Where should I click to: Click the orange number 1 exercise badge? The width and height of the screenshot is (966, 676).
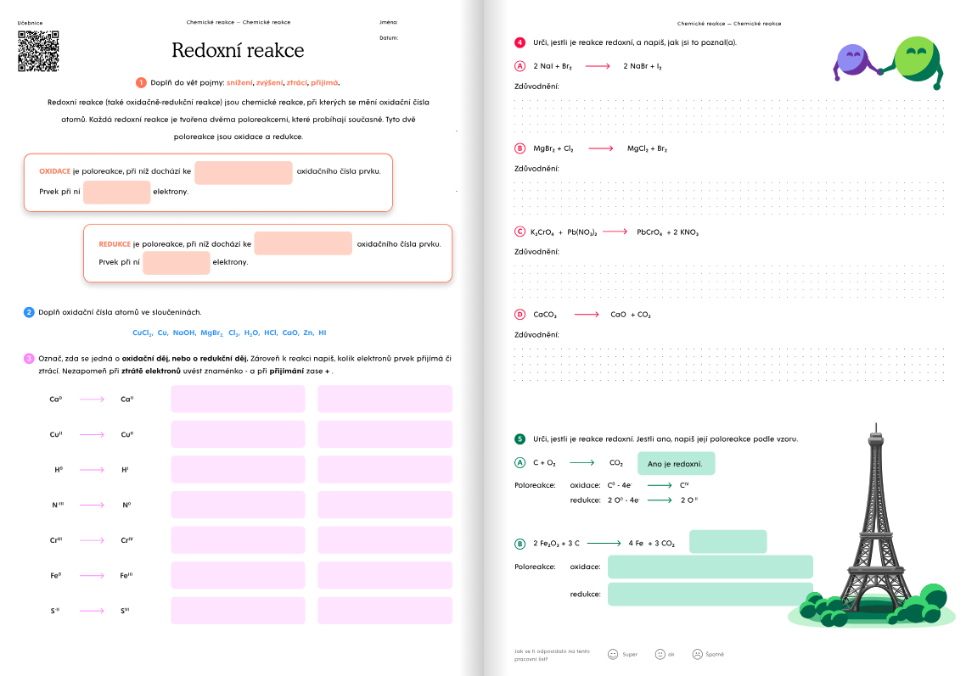pos(141,82)
